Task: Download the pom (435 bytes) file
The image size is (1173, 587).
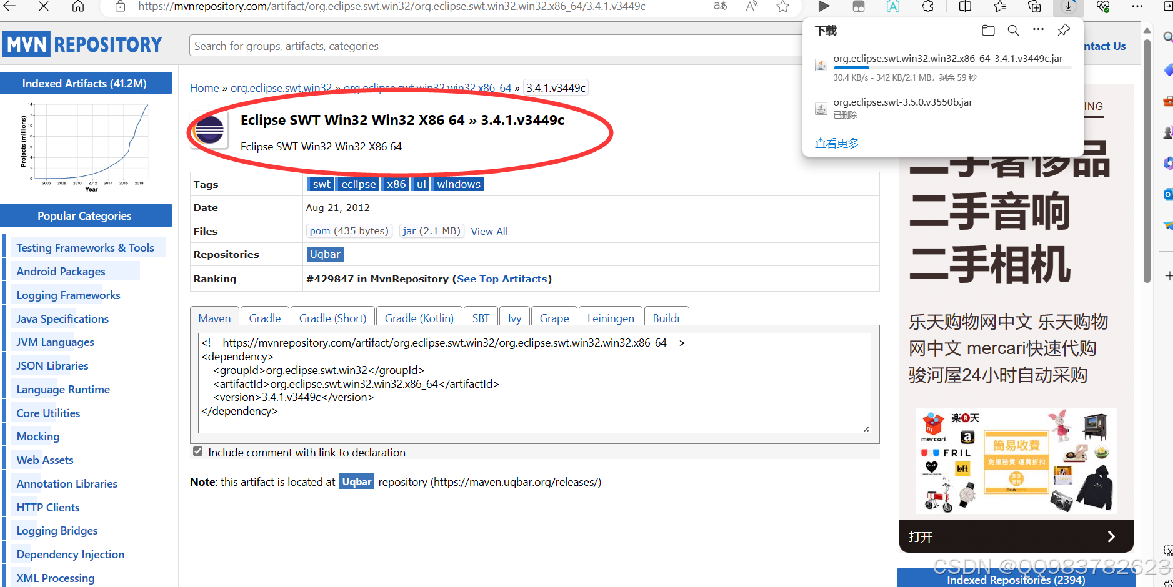Action: tap(349, 231)
